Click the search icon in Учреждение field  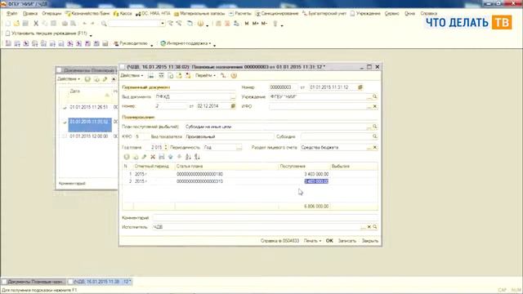point(375,96)
